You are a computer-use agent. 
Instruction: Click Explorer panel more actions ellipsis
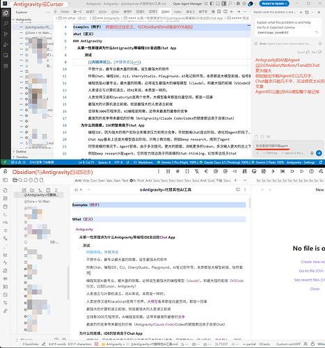[x=48, y=12]
